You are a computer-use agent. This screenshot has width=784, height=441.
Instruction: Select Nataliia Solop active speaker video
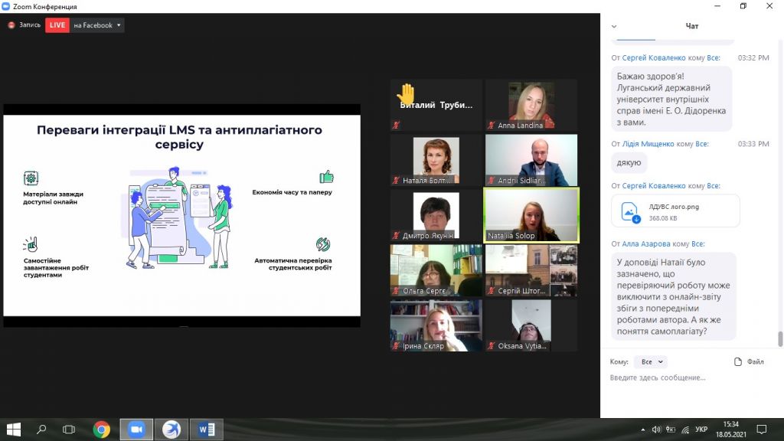(531, 215)
